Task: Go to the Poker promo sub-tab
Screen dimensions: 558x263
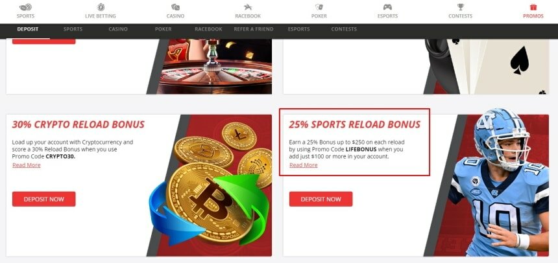Action: [x=164, y=29]
